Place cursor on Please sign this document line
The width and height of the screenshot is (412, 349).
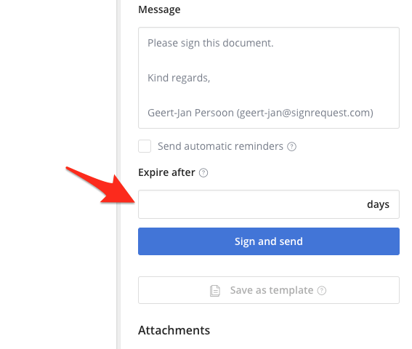pos(211,43)
